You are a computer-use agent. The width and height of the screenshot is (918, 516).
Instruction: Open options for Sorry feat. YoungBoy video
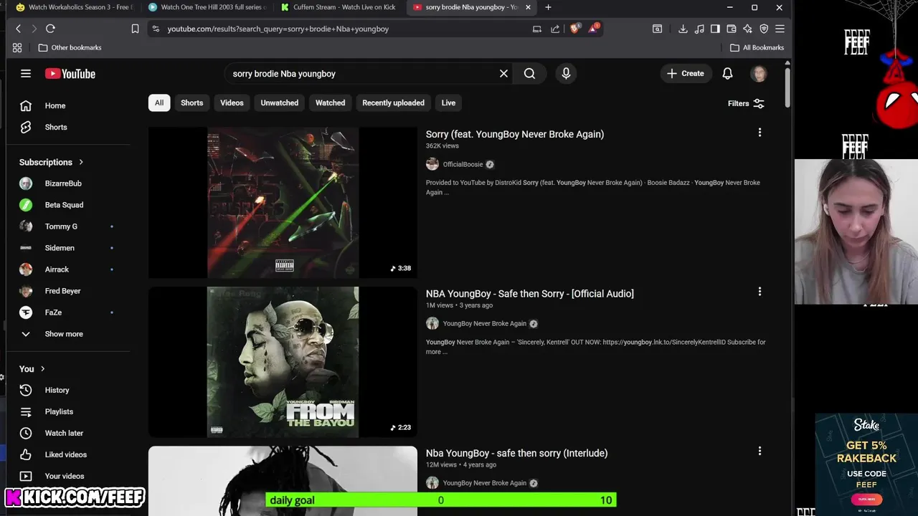tap(760, 133)
